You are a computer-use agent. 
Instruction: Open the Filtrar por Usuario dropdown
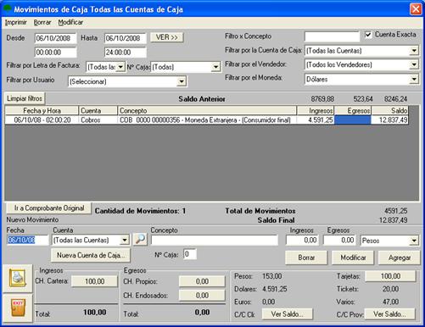click(x=182, y=81)
